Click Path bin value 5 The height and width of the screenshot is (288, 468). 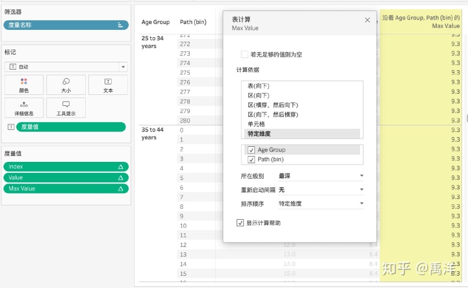(181, 178)
